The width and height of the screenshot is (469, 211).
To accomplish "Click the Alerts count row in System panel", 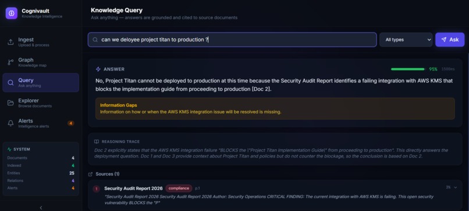I will (x=41, y=188).
